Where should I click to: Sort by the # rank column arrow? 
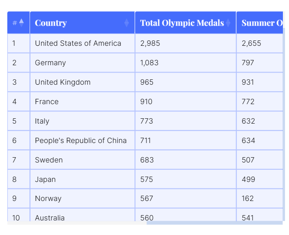point(22,23)
